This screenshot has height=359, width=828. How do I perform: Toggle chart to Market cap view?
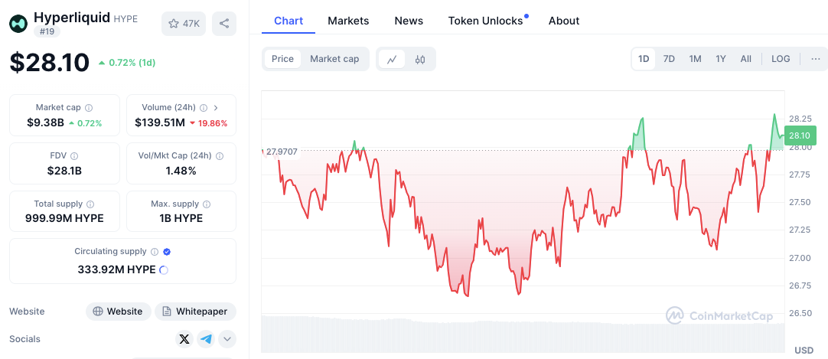334,59
